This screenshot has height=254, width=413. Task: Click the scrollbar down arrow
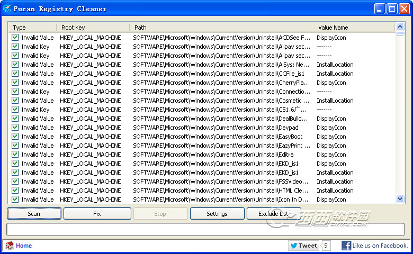click(x=400, y=199)
